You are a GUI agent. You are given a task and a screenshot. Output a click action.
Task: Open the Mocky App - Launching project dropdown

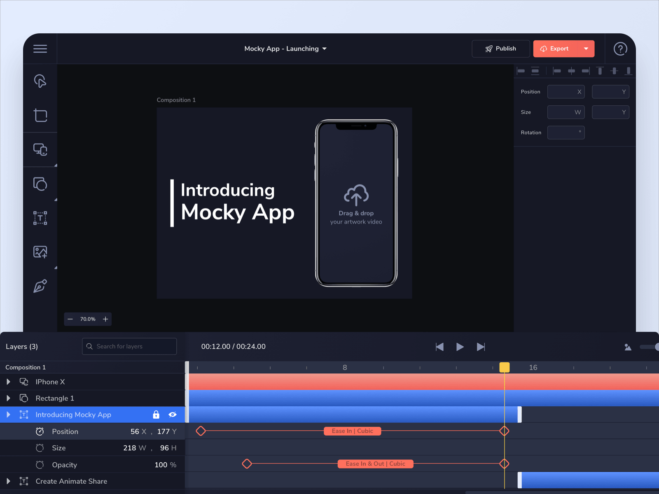285,49
